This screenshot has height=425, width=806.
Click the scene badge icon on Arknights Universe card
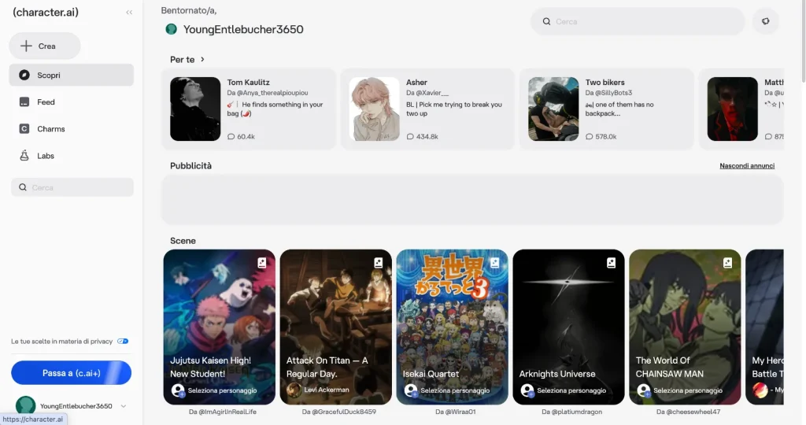click(611, 263)
